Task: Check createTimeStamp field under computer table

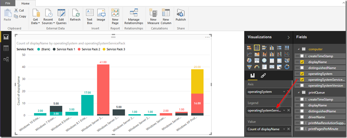Action: click(302, 56)
